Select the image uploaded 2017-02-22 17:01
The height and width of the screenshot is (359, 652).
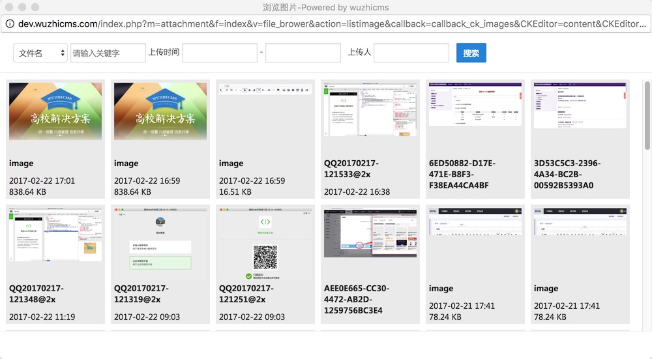[55, 111]
